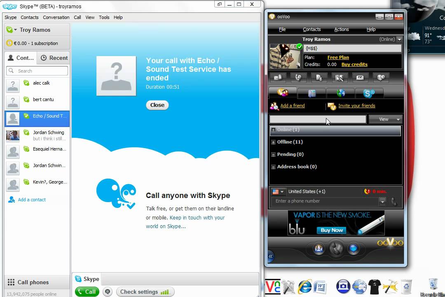Open Skype Call menu

point(77,17)
